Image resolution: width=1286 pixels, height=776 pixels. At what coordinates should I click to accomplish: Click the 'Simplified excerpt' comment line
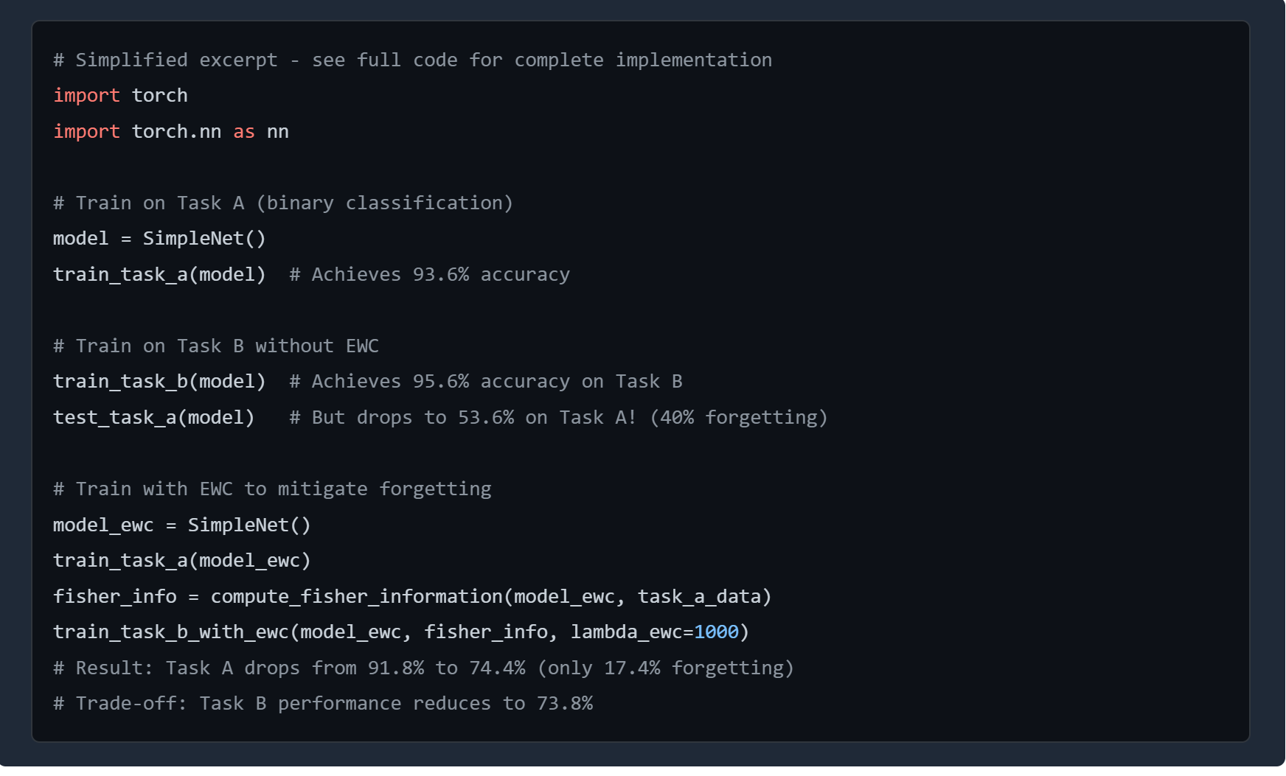coord(412,60)
